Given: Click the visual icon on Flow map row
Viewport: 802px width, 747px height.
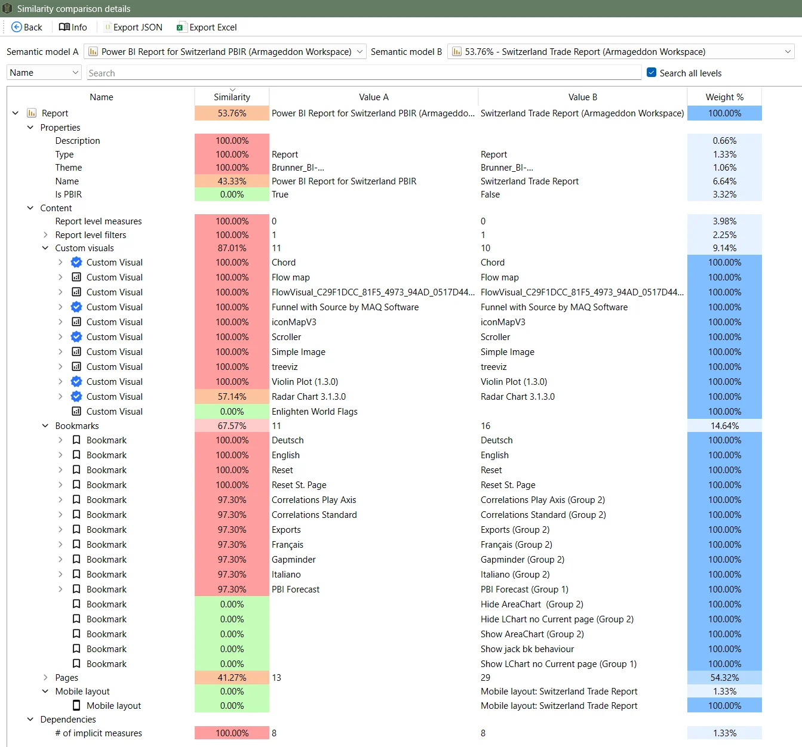Looking at the screenshot, I should pyautogui.click(x=76, y=277).
